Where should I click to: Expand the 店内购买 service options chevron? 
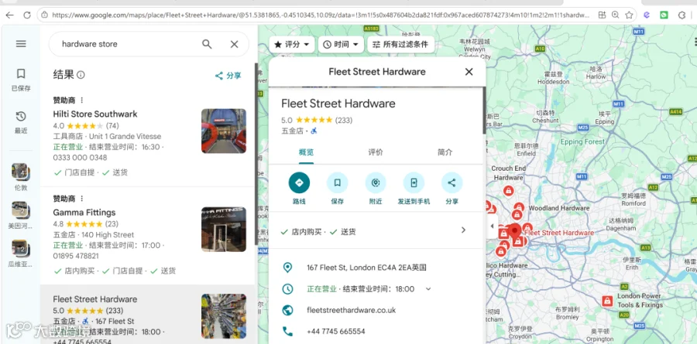click(x=463, y=230)
